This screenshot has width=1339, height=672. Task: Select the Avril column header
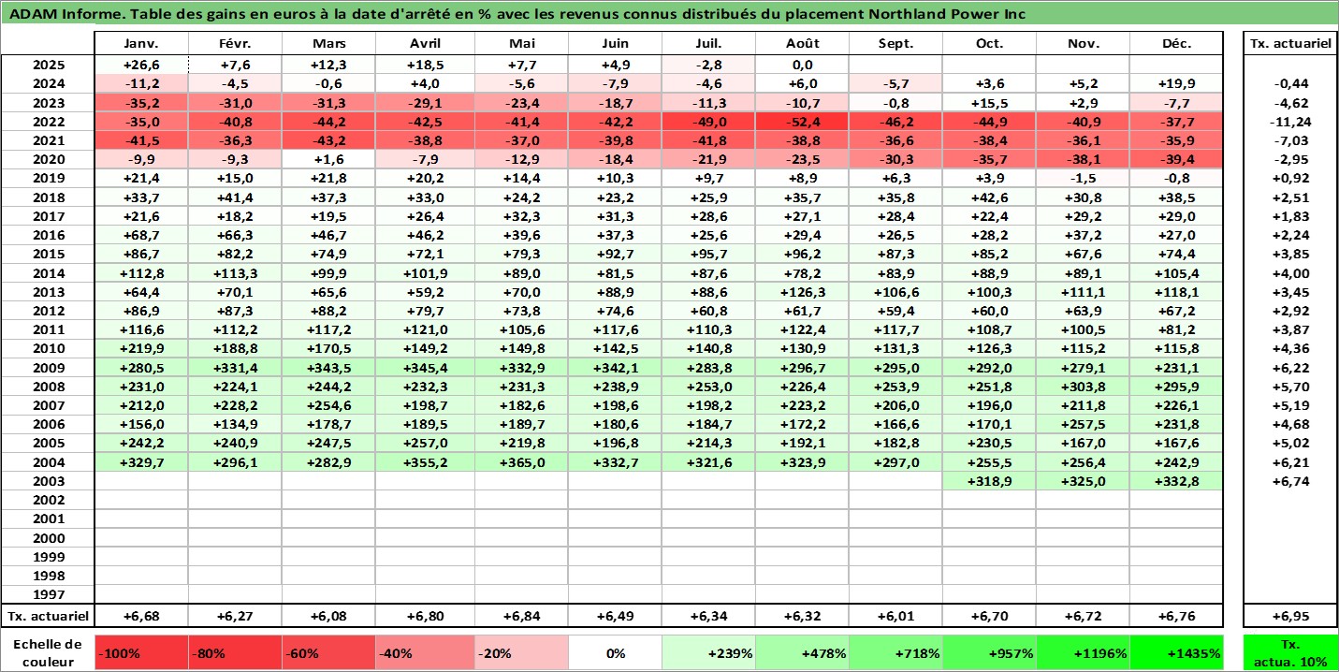[x=426, y=44]
